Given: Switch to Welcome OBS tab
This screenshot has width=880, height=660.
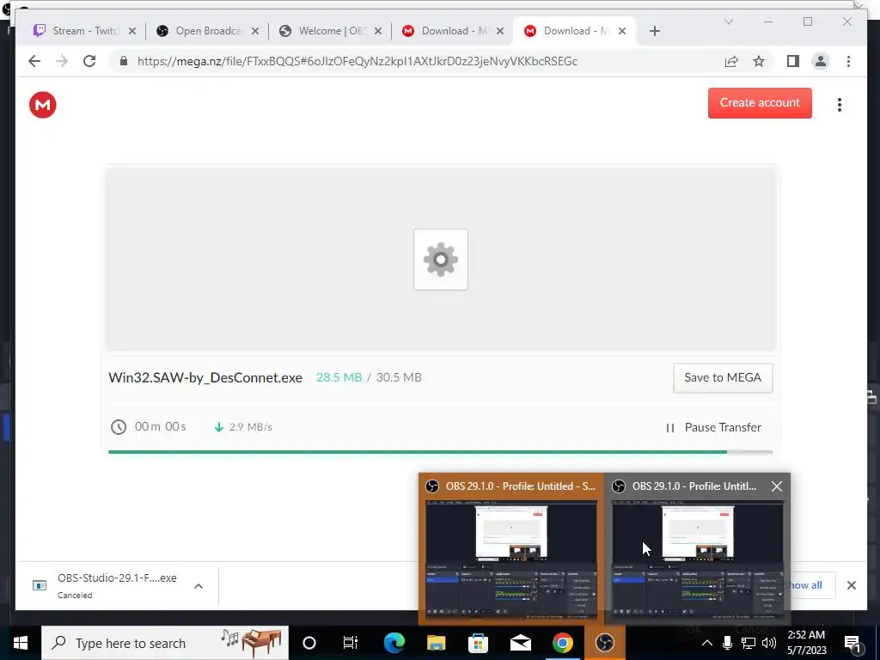Looking at the screenshot, I should point(331,31).
